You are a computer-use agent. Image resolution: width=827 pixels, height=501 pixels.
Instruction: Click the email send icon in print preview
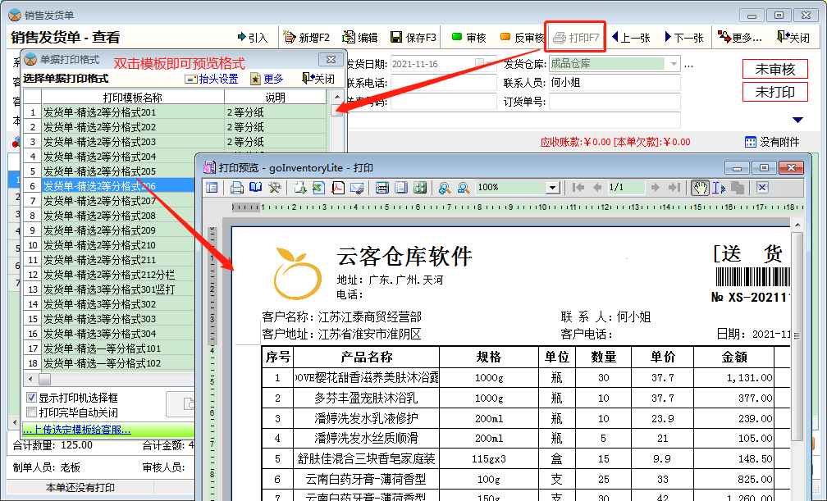pyautogui.click(x=357, y=188)
